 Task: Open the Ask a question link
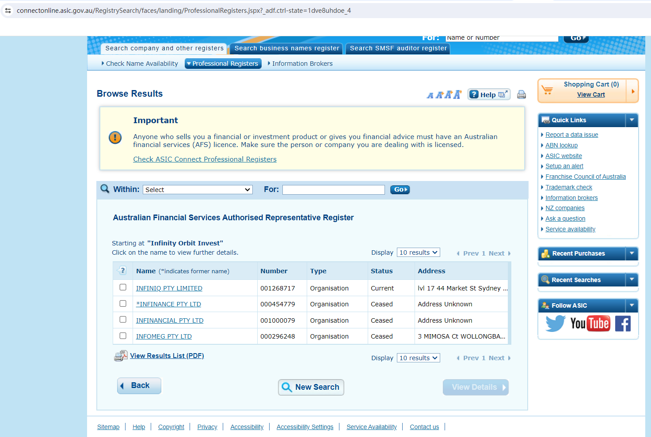pyautogui.click(x=565, y=218)
